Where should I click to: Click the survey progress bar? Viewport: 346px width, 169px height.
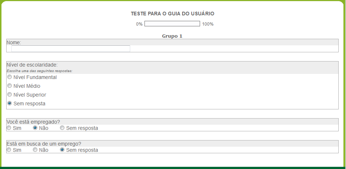tap(172, 24)
